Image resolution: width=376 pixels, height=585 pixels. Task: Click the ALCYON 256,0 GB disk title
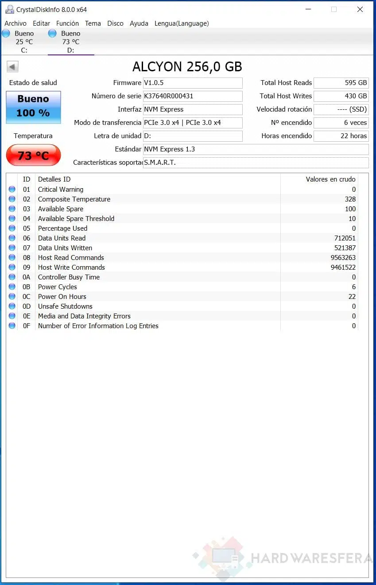pyautogui.click(x=187, y=67)
